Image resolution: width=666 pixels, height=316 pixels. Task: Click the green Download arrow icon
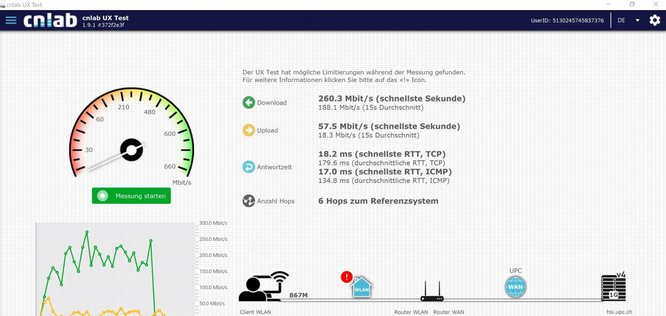pos(249,103)
